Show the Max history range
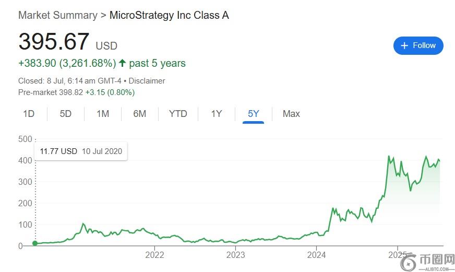This screenshot has width=455, height=272. coord(291,114)
